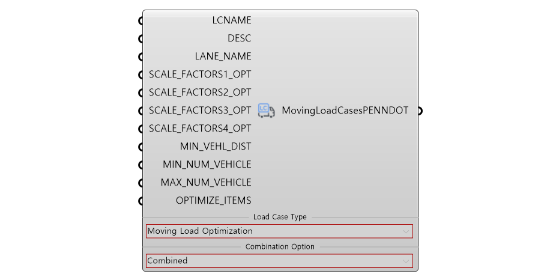This screenshot has height=280, width=553.
Task: Click the Load Case Type section label
Action: coord(280,217)
